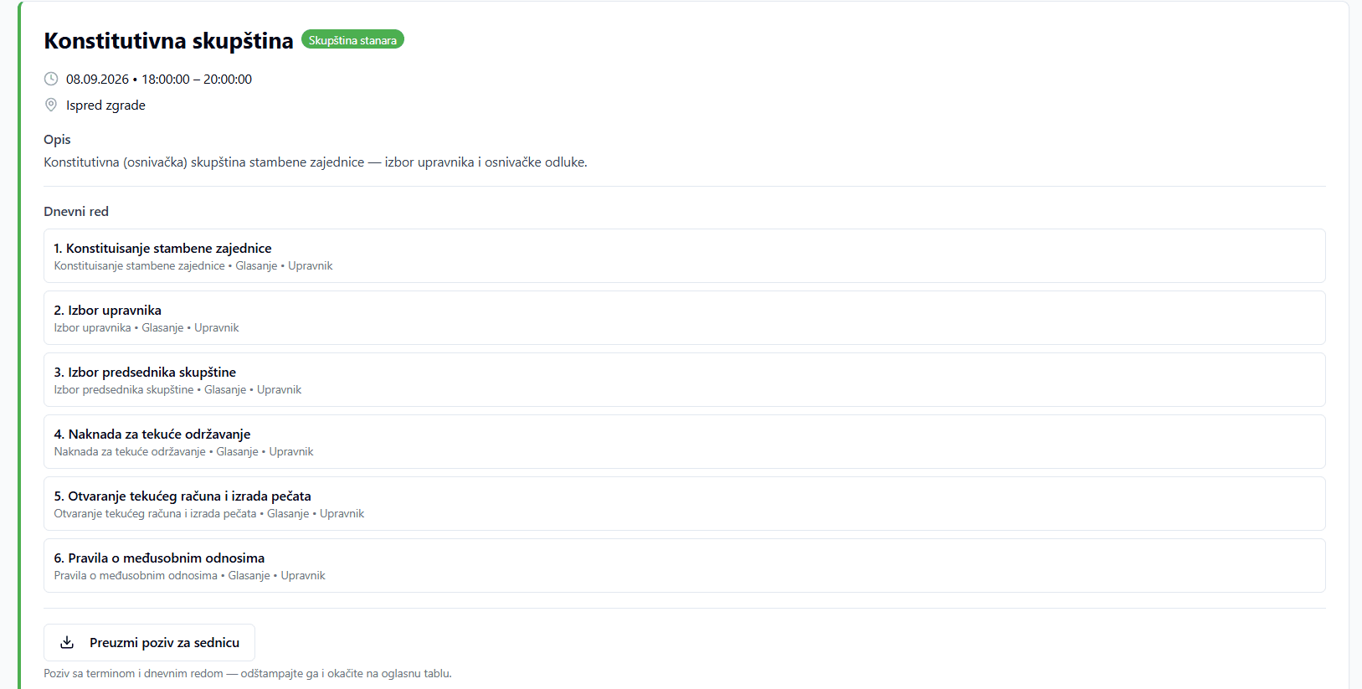The image size is (1362, 689).
Task: Click the subtitle under Izbor upravnika item
Action: (146, 327)
